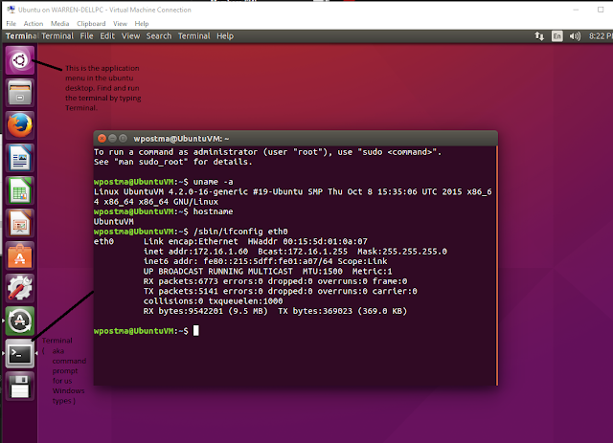The image size is (613, 443).
Task: Open the sound volume indicator
Action: tap(575, 36)
